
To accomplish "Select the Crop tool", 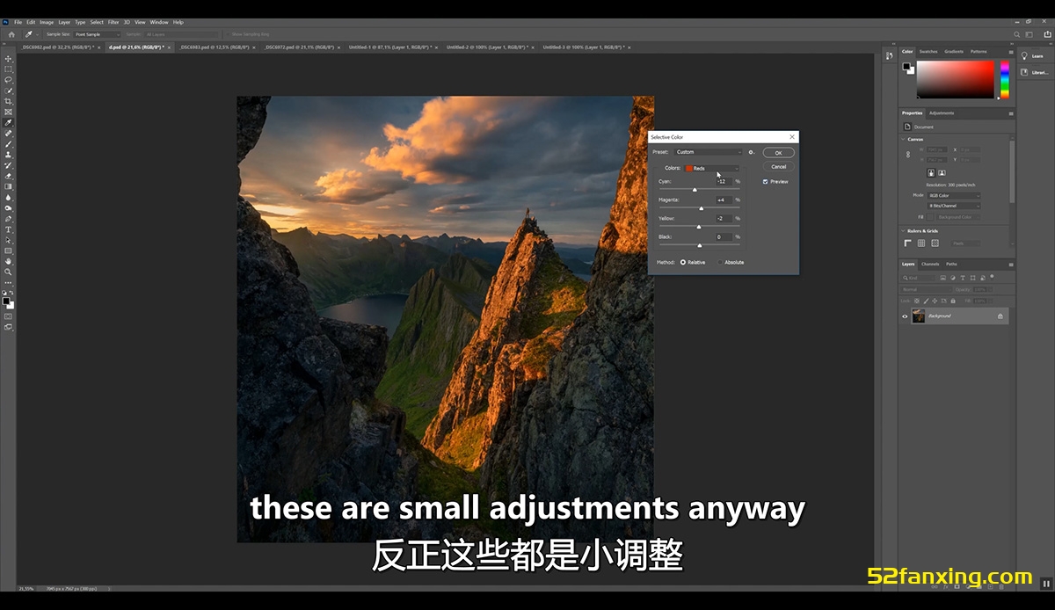I will tap(9, 102).
